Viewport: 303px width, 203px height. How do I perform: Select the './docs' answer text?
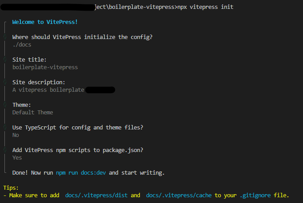(x=22, y=45)
